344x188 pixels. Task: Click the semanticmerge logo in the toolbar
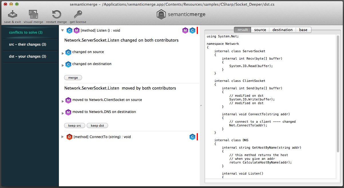coord(181,14)
